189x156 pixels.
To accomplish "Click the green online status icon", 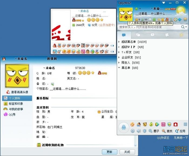I will tap(136, 9).
